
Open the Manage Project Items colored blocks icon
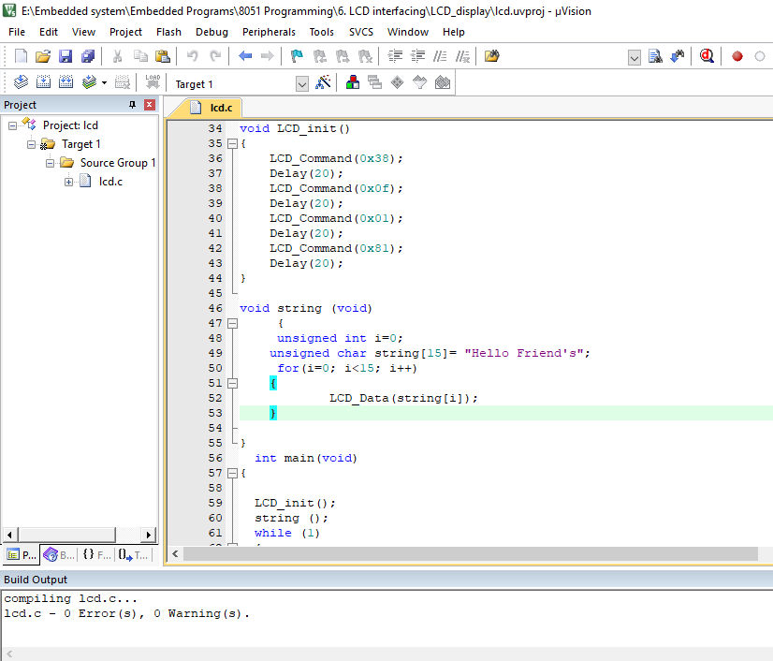[353, 81]
